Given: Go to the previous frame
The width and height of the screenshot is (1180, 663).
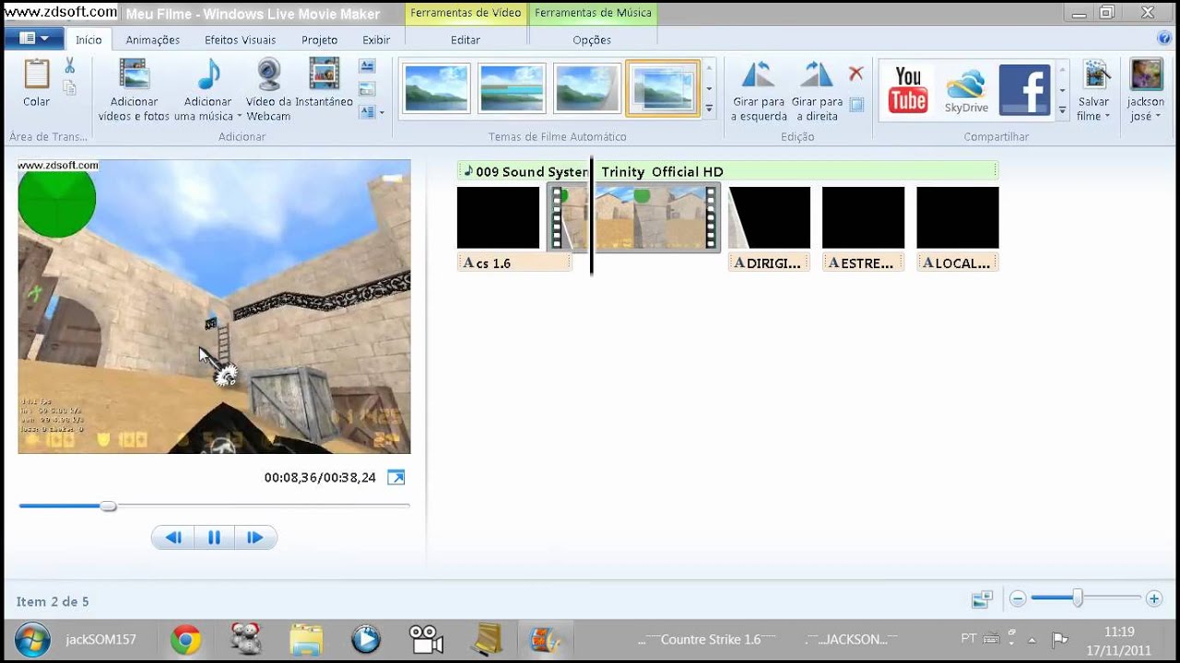Looking at the screenshot, I should click(x=172, y=538).
